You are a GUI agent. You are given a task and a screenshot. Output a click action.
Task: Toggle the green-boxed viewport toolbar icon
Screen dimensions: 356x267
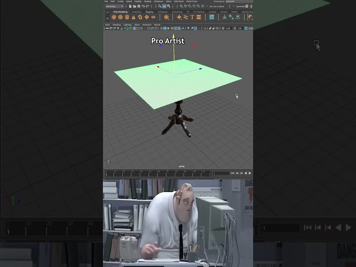click(x=128, y=28)
